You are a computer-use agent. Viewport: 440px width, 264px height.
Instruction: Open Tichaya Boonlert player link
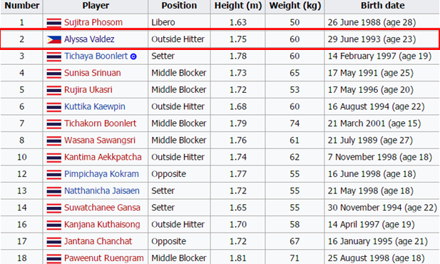96,56
